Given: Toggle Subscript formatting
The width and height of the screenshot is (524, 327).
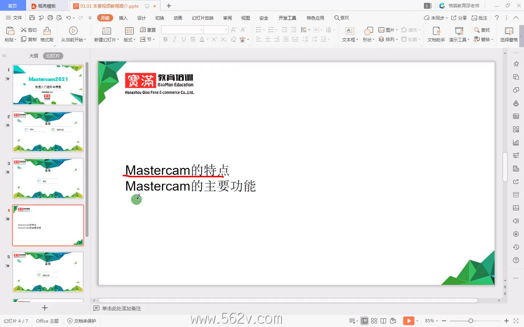Looking at the screenshot, I should tap(223, 39).
